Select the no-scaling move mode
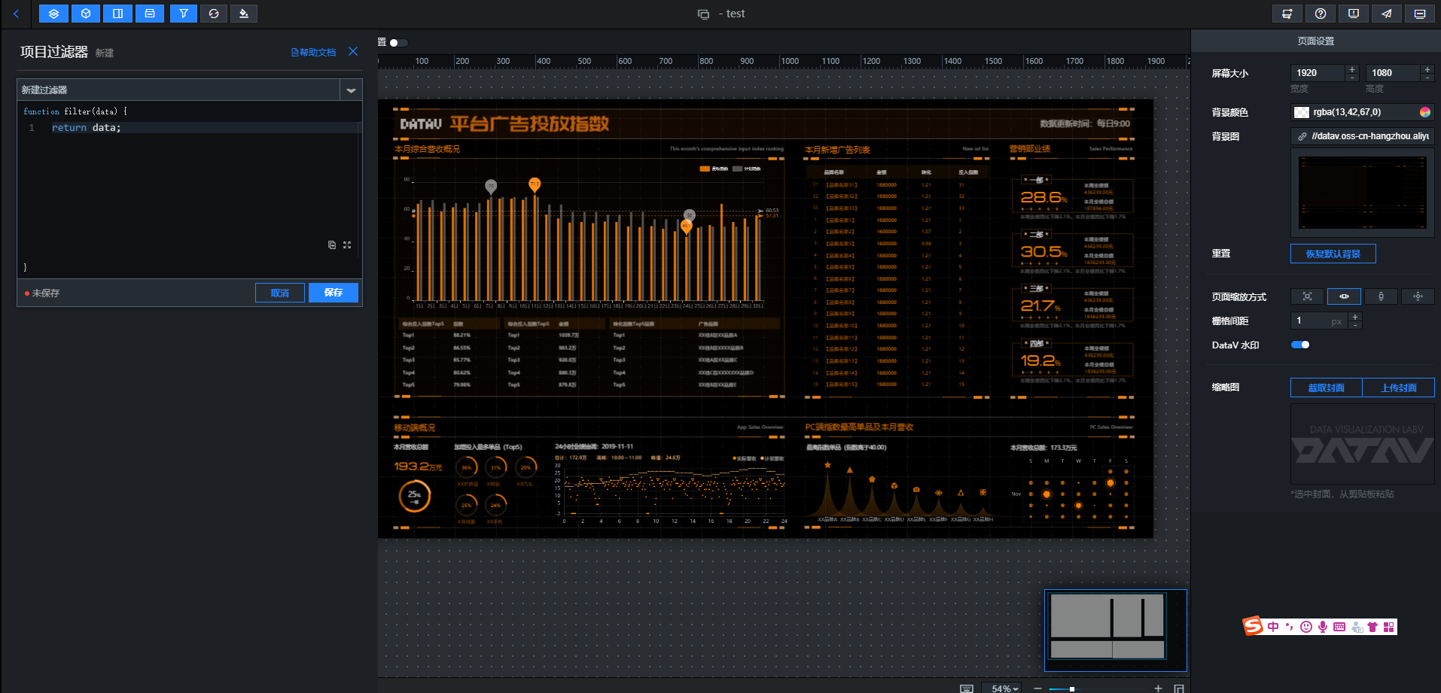The height and width of the screenshot is (693, 1441). coord(1418,296)
